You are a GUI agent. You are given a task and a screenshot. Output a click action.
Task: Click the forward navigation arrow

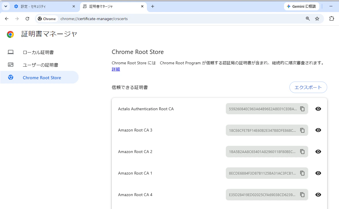[17, 19]
